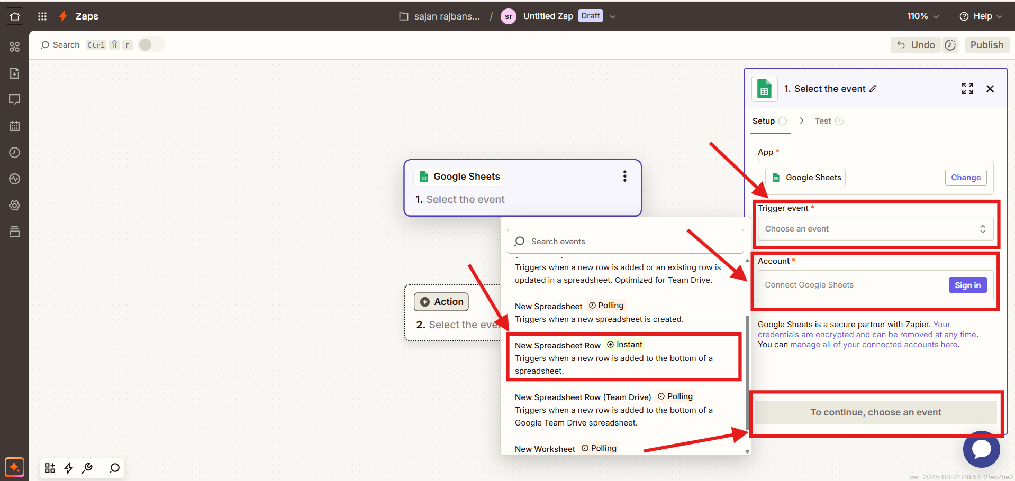Click the Zaps lightning bolt logo
Screen dimensions: 1015x481
[x=63, y=16]
